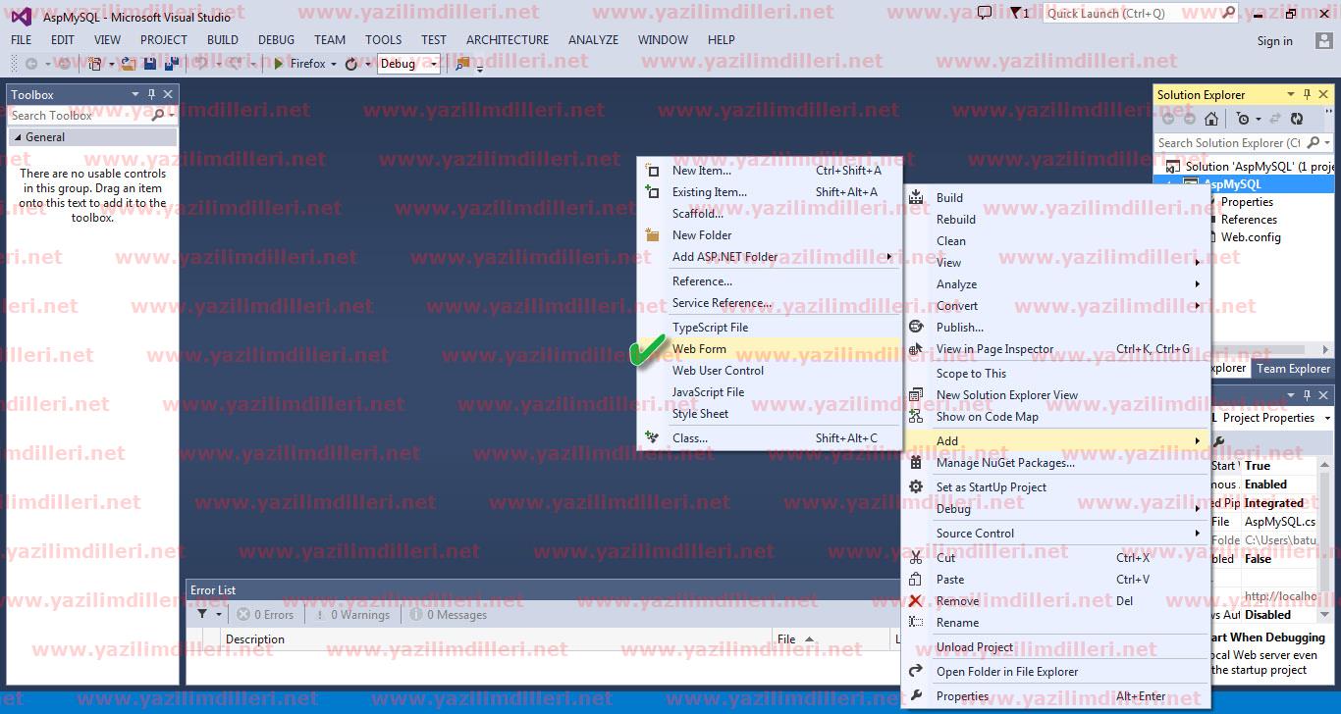This screenshot has width=1341, height=714.
Task: Click the Refresh browser toolbar icon
Action: tap(350, 64)
